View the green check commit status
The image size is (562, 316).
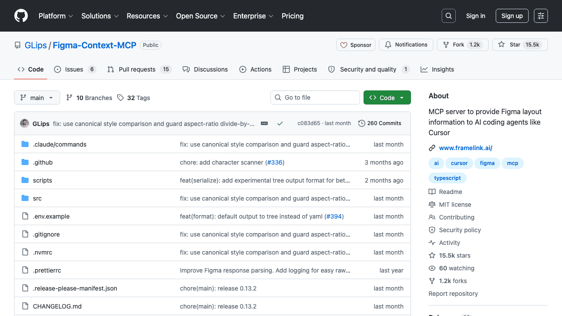280,123
